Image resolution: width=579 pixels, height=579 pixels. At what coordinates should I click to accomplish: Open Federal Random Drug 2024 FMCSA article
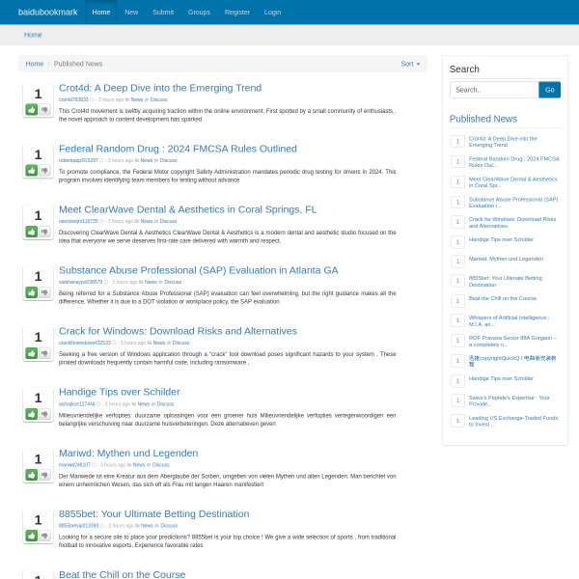[x=178, y=149]
